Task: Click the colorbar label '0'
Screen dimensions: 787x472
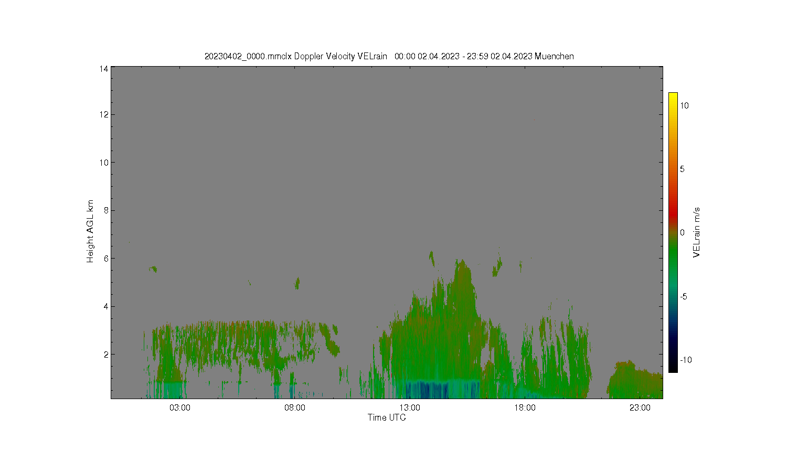Action: coord(682,233)
